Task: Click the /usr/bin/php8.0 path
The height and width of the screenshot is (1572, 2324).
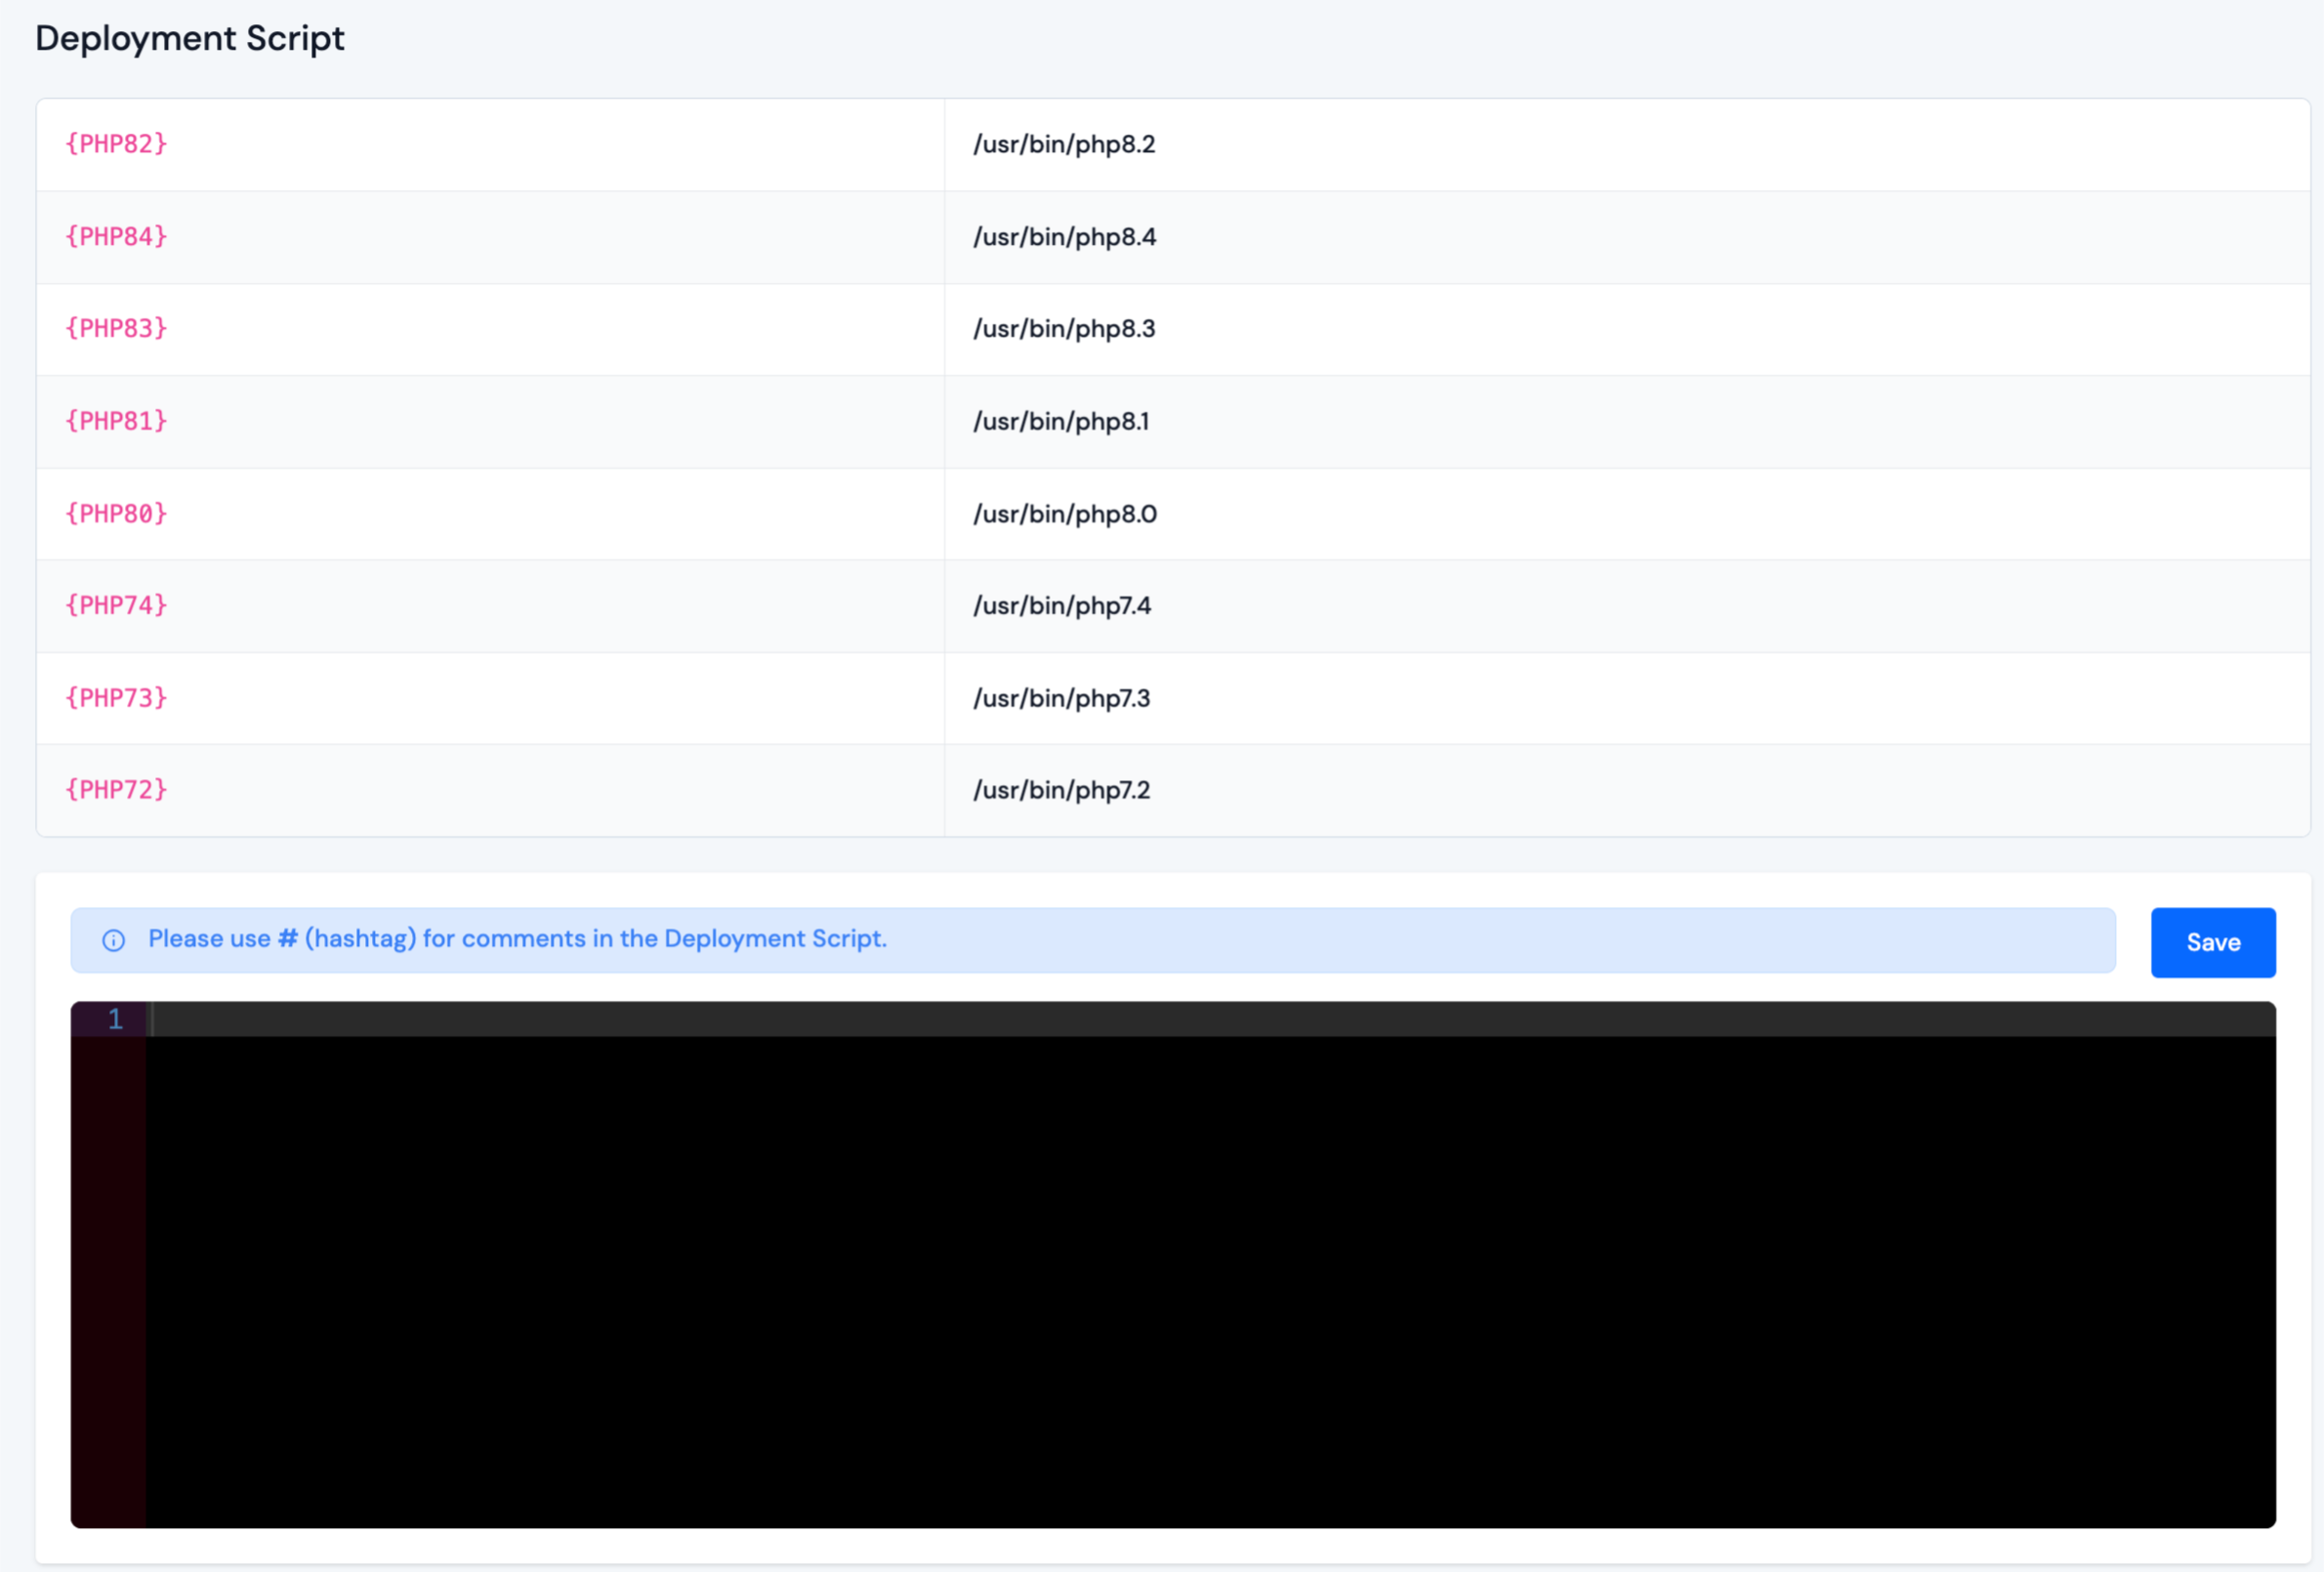Action: point(1064,513)
